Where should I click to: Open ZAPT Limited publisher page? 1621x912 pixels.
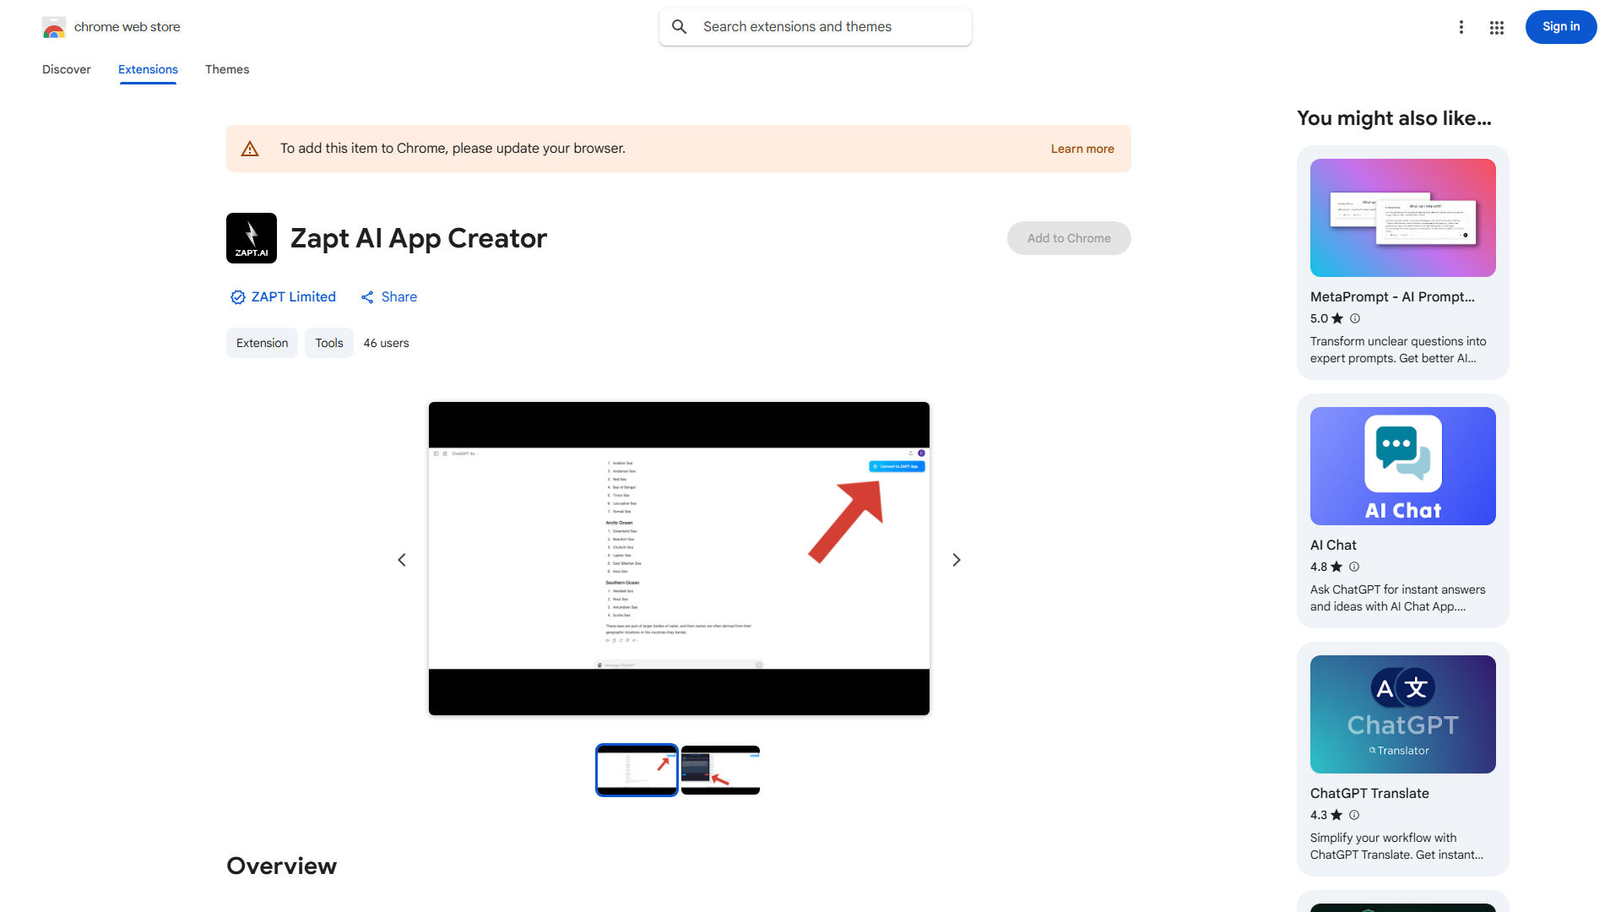[293, 296]
